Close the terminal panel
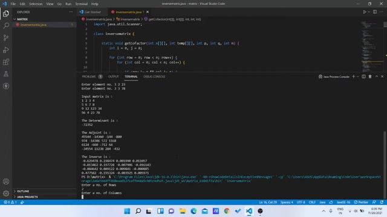The image size is (387, 217). tap(382, 77)
